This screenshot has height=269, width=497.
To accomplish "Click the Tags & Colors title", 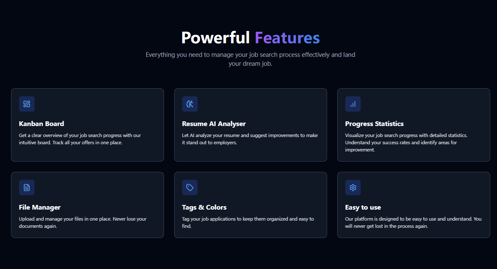I will [x=204, y=207].
